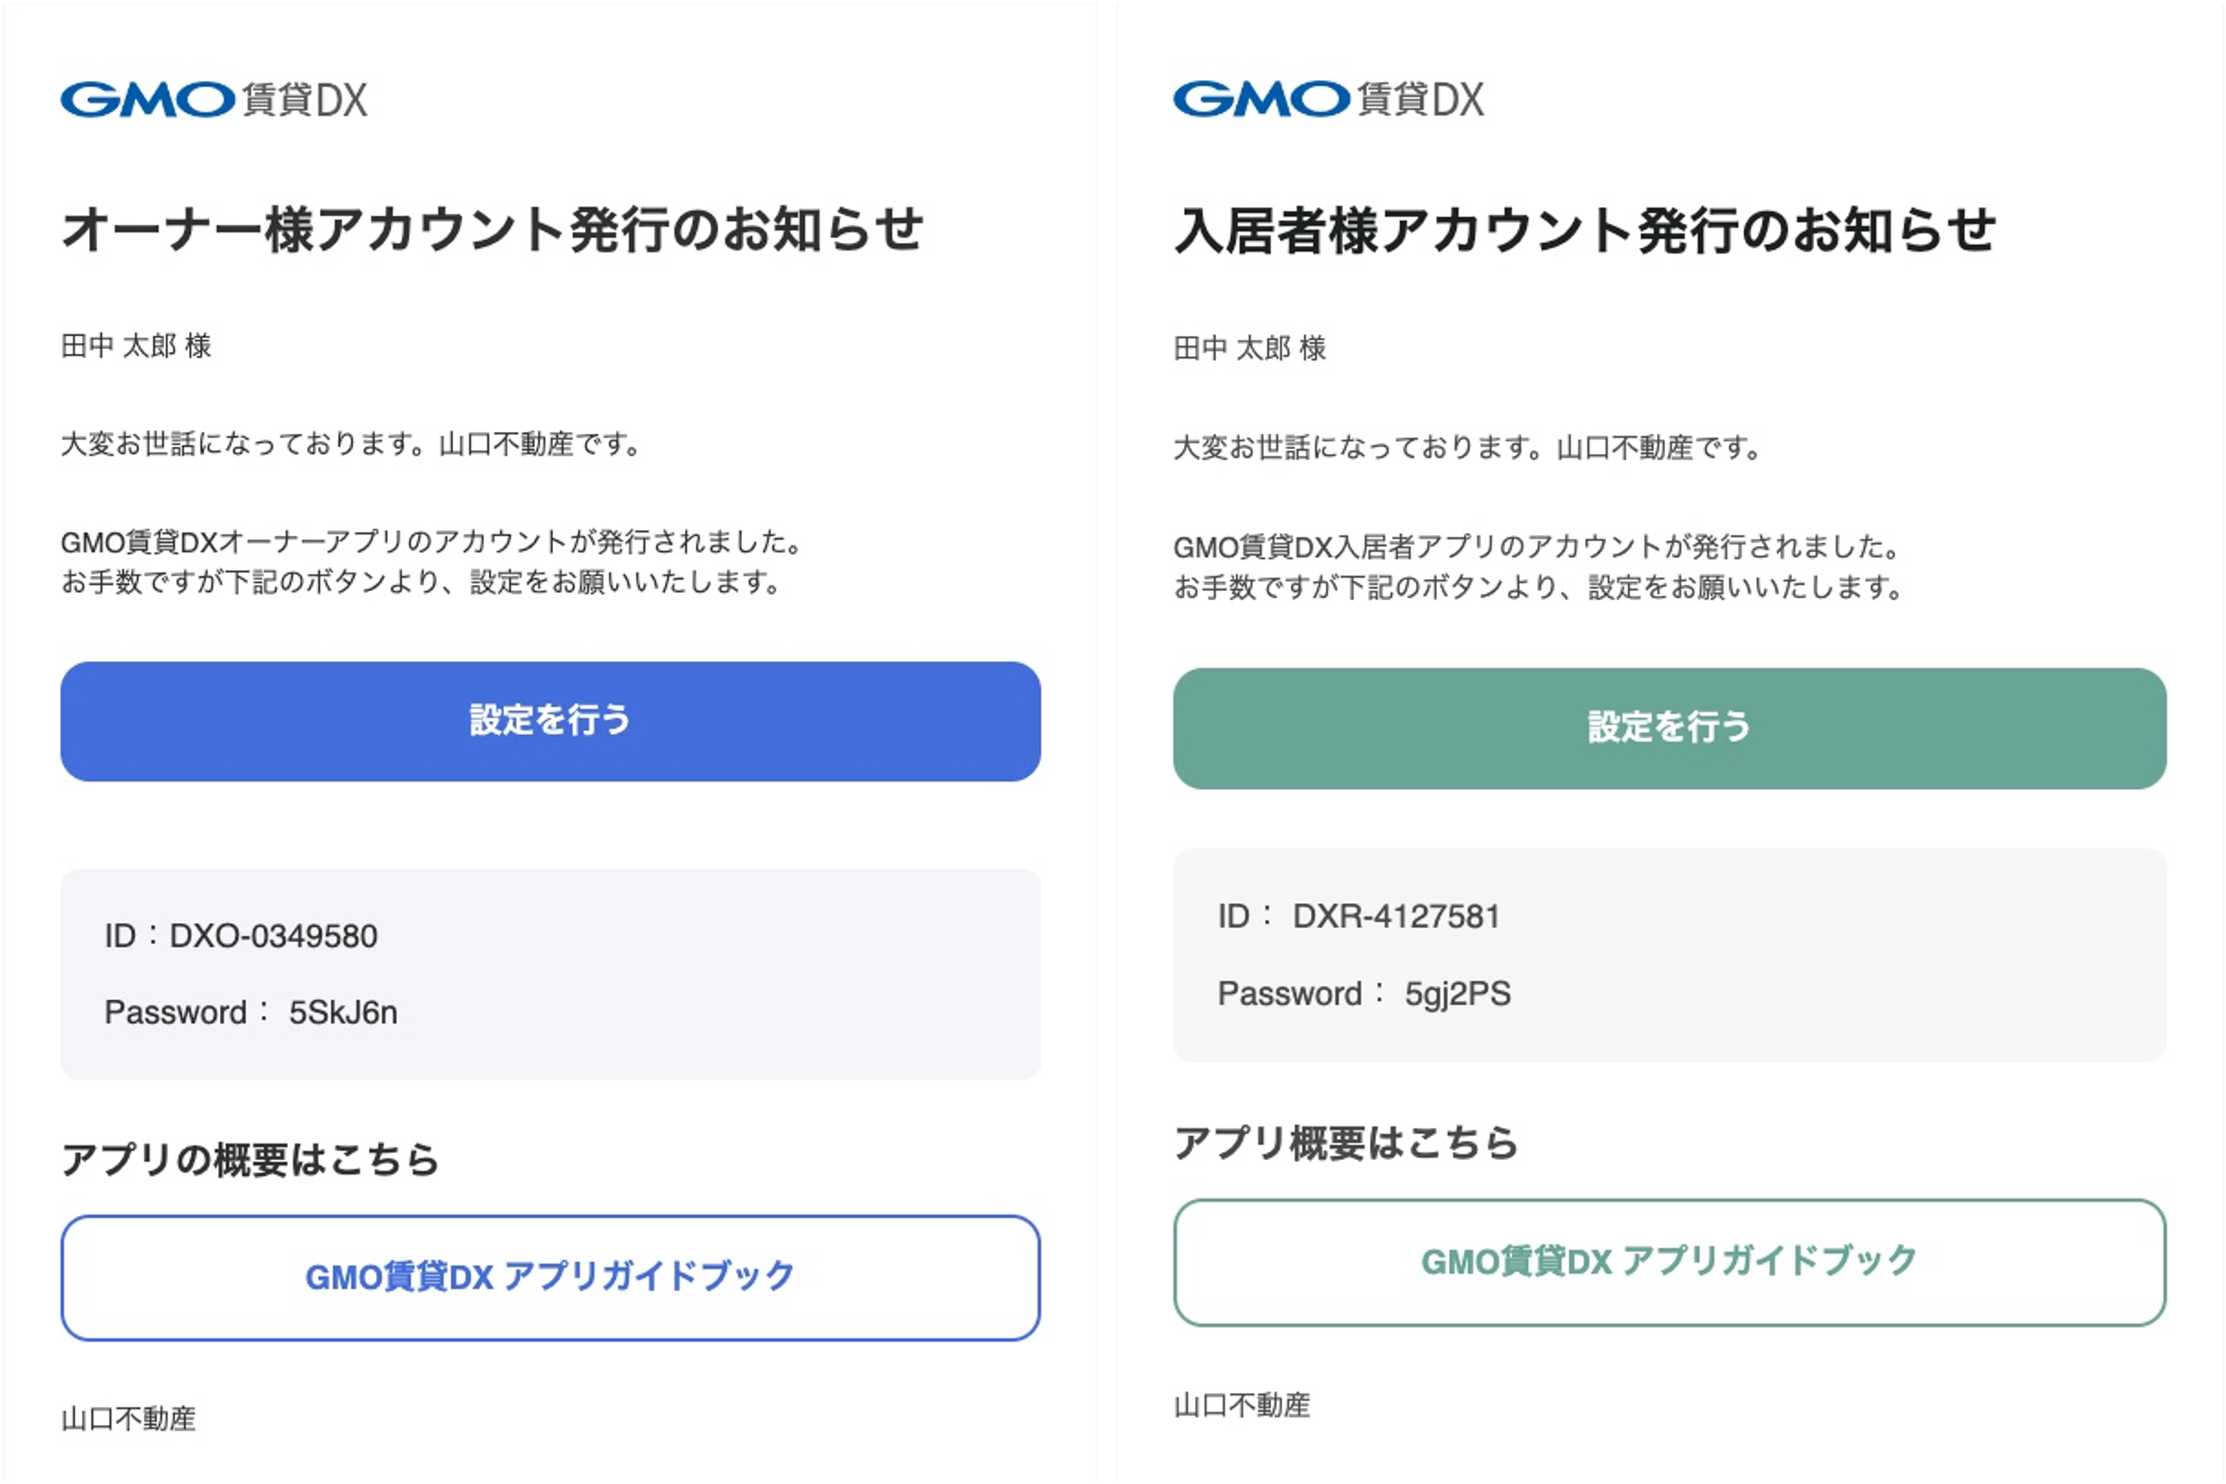Open the owner GMO賃貸DX アプリガイドブック link
Screen dimensions: 2226x1484
[x=551, y=1277]
